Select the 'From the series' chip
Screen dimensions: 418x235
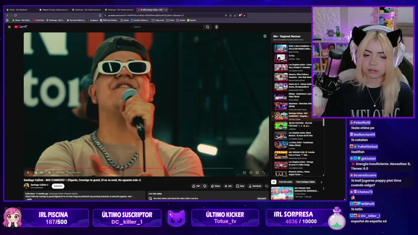click(285, 182)
